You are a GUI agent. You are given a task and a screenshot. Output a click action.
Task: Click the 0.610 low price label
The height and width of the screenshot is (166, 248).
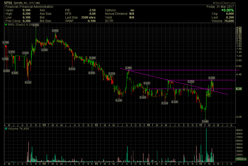[72, 69]
